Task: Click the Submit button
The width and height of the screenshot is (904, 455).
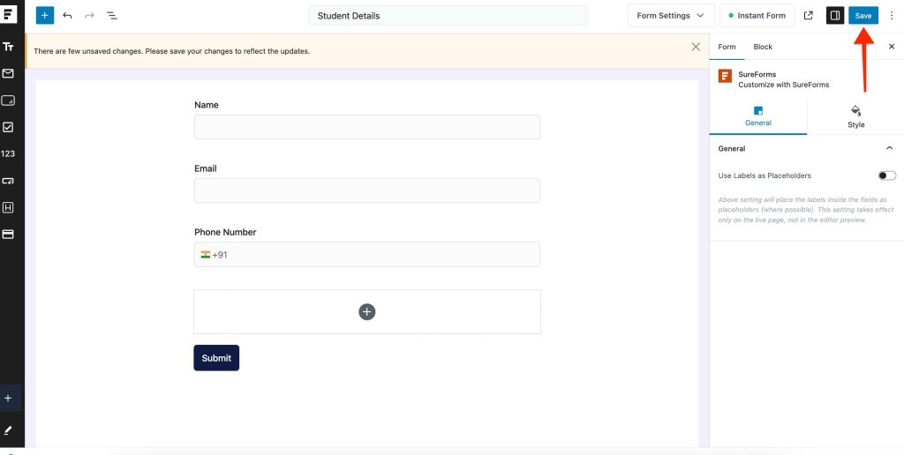Action: [216, 358]
